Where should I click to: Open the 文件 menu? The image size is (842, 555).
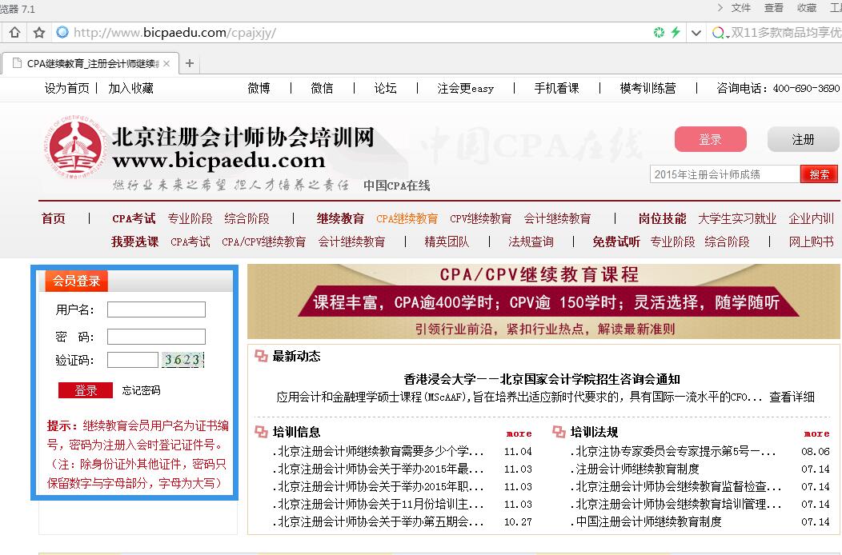(741, 9)
